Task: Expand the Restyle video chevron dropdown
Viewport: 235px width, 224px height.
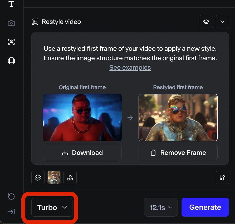Action: tap(222, 22)
